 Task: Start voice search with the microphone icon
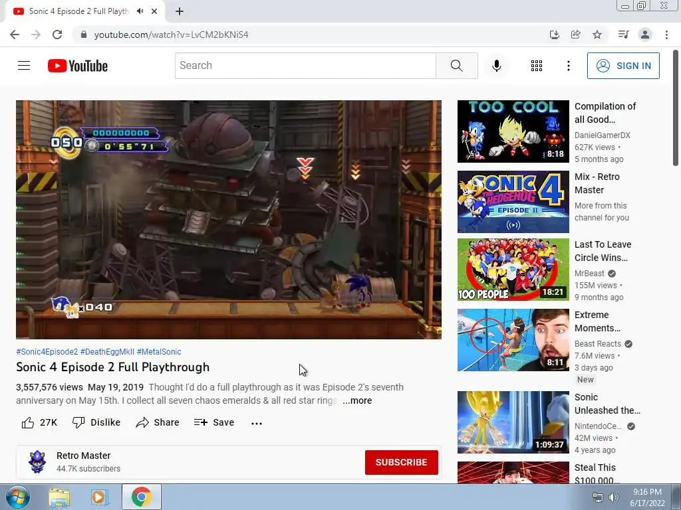497,66
